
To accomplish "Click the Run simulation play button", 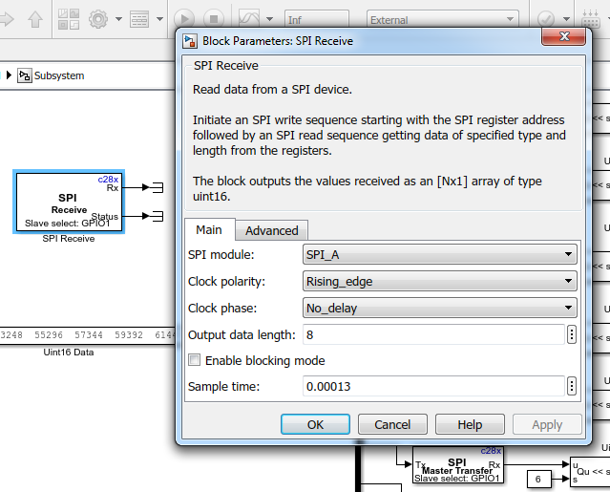I will 184,19.
